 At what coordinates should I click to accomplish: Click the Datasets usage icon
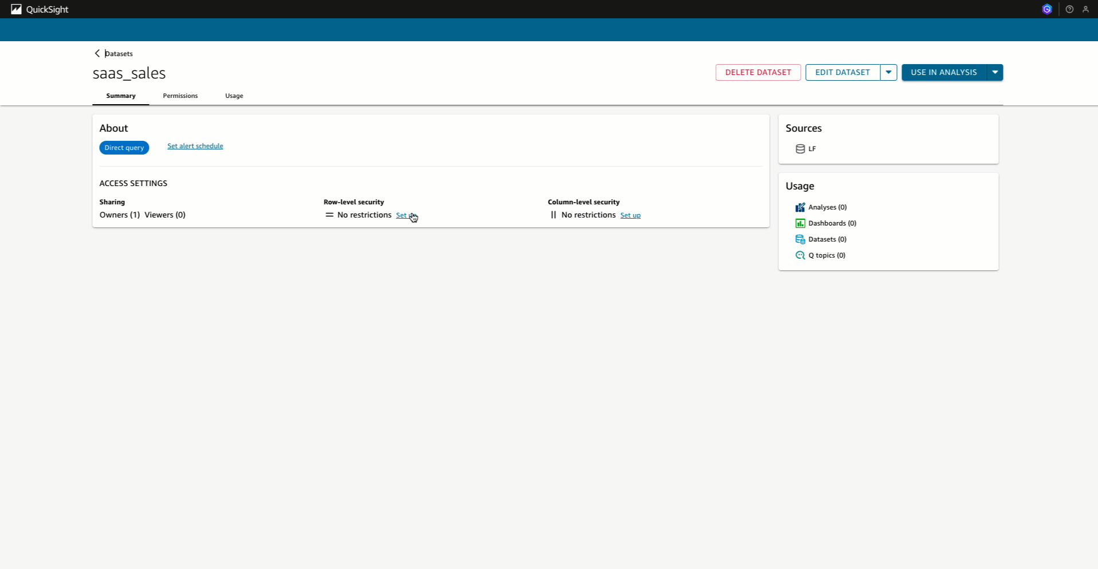coord(800,239)
